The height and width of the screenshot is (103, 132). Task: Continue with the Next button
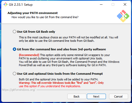point(96,97)
